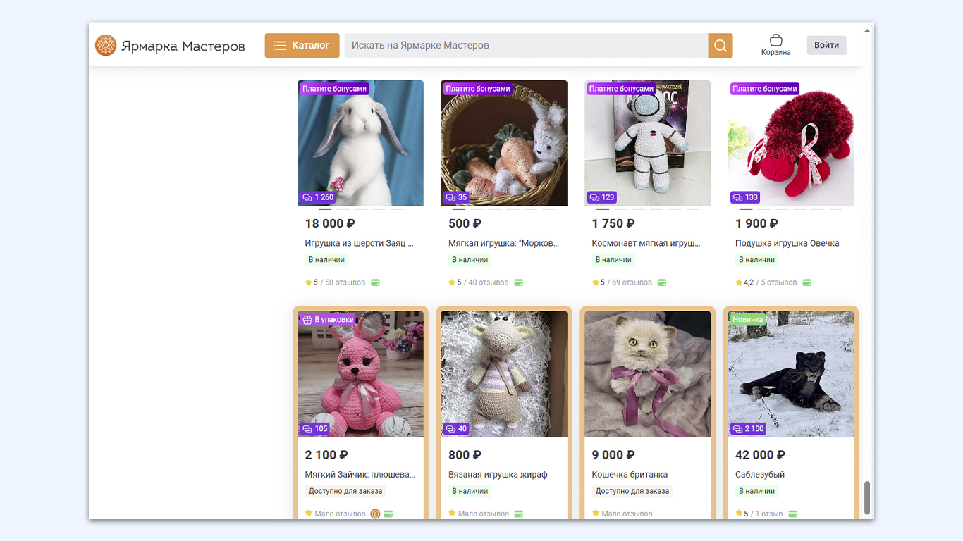
Task: Open the pink plush bunny thumbnail
Action: coord(360,374)
